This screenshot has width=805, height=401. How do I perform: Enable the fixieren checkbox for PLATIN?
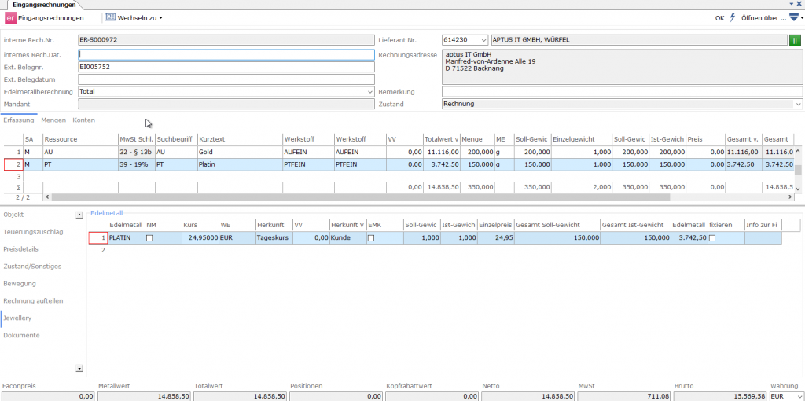coord(712,238)
